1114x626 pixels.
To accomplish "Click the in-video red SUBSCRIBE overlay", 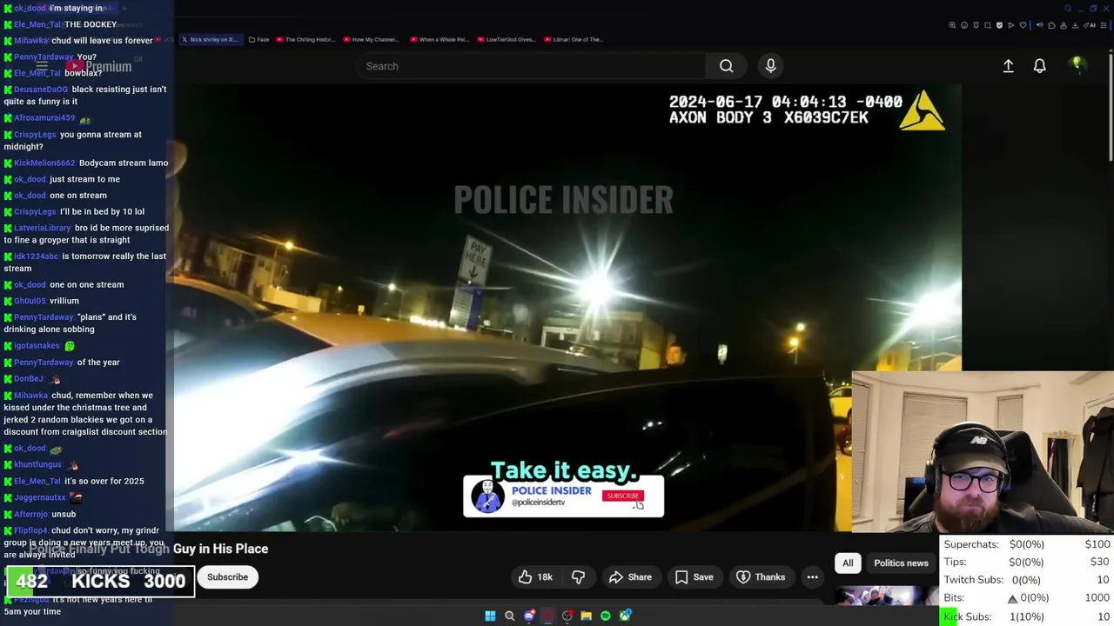I will coord(622,496).
